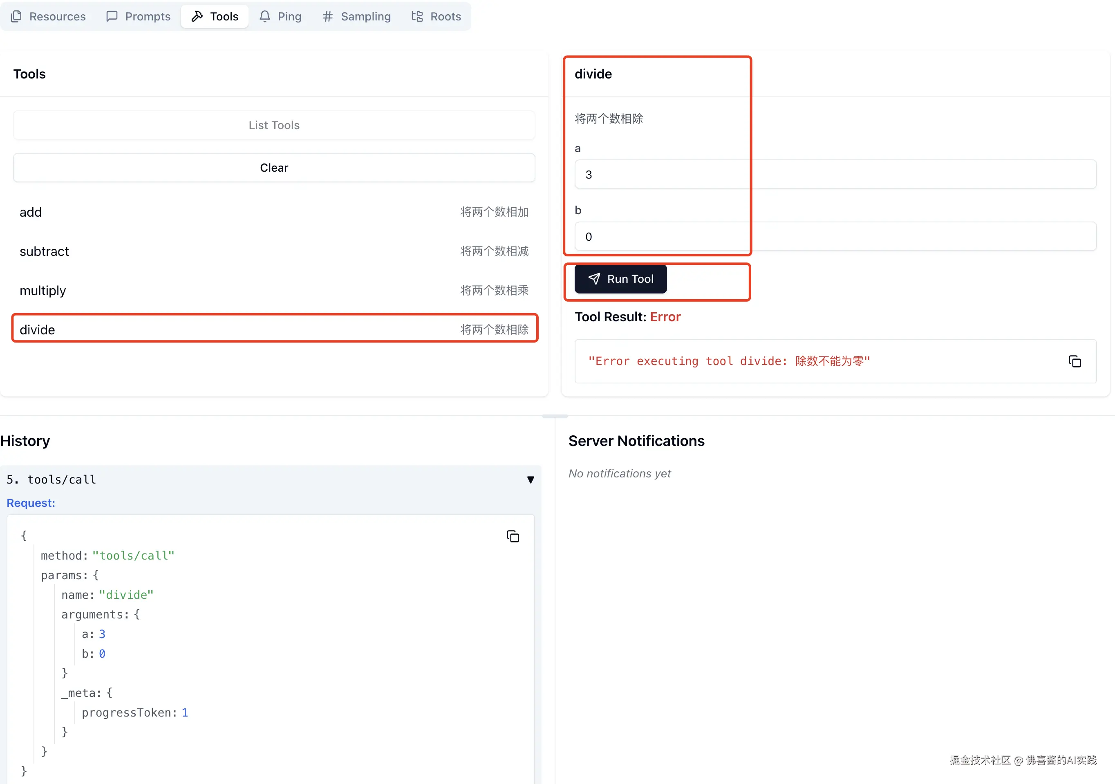Viewport: 1115px width, 784px height.
Task: Click the List Tools button
Action: (x=274, y=125)
